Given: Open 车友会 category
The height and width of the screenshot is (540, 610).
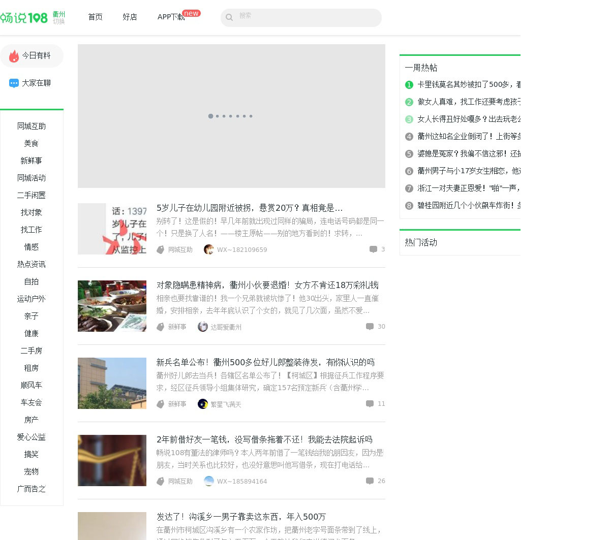Looking at the screenshot, I should pos(32,402).
